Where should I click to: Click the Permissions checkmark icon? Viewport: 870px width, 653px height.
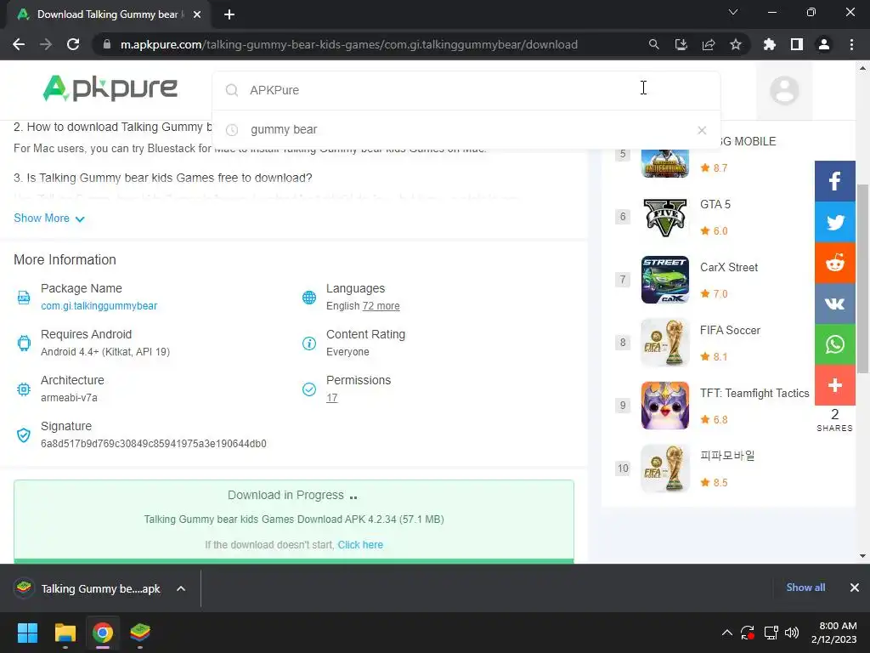309,389
